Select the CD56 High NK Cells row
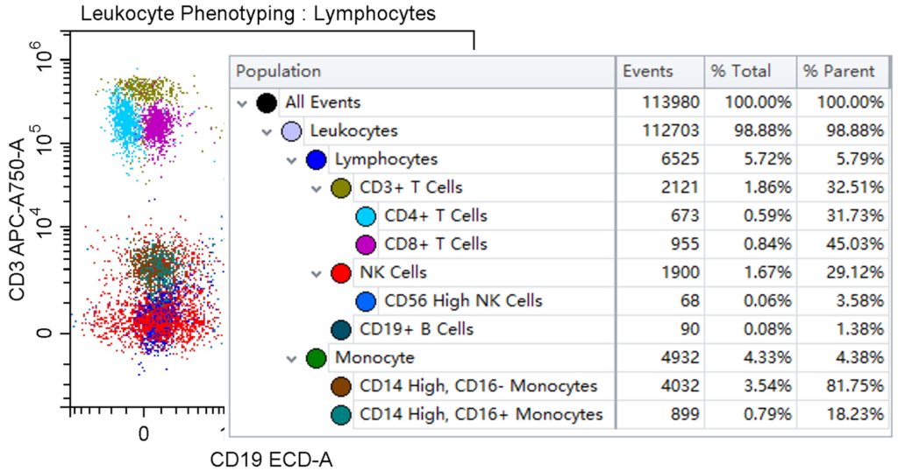This screenshot has width=898, height=471. click(463, 301)
